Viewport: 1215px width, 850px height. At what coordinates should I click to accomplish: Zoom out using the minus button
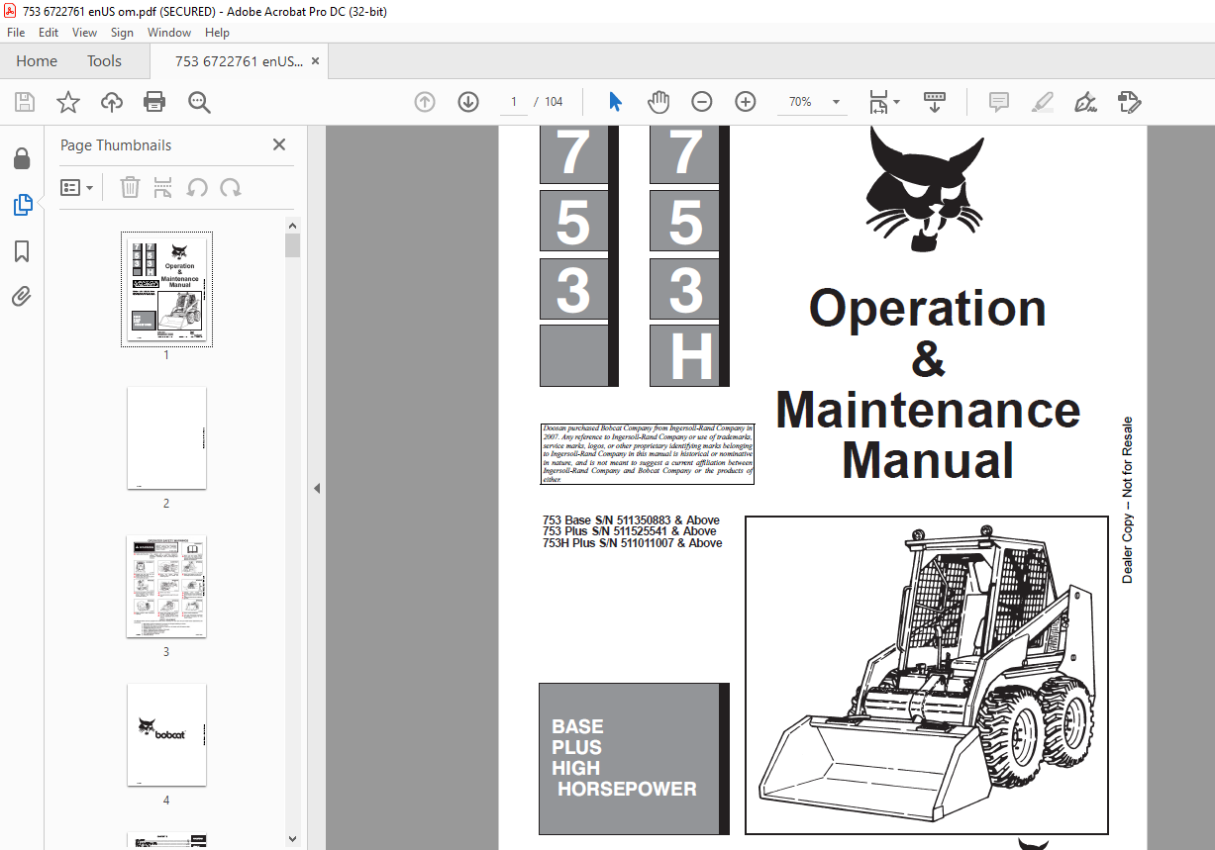(x=702, y=102)
